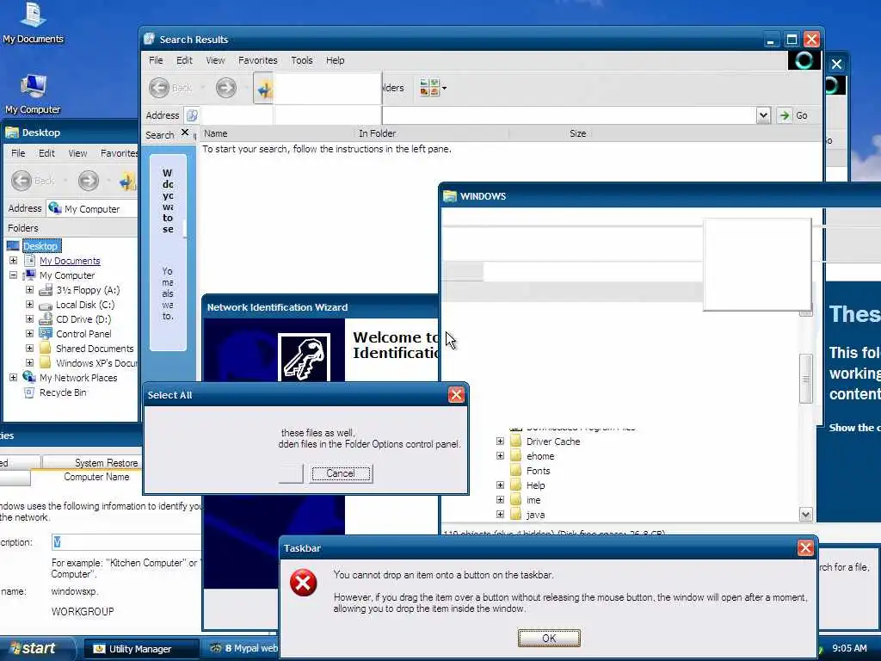
Task: Click key icon in Network Identification Wizard
Action: click(x=304, y=357)
